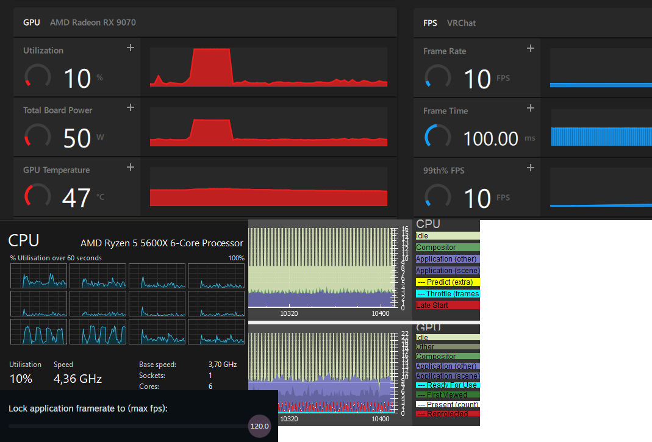
Task: Click the Present (count) legend entry
Action: (448, 405)
